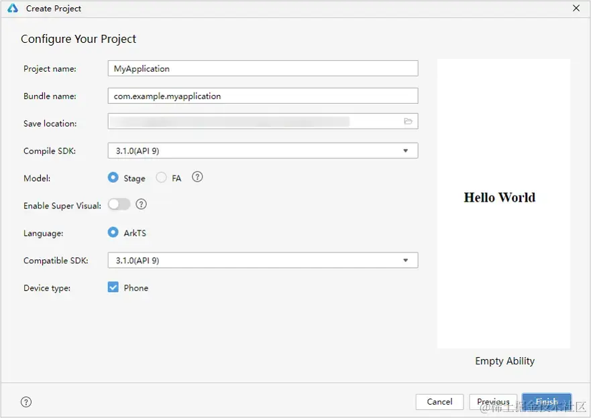The image size is (591, 418).
Task: Open the help icon at the dialog's bottom left
Action: [26, 402]
